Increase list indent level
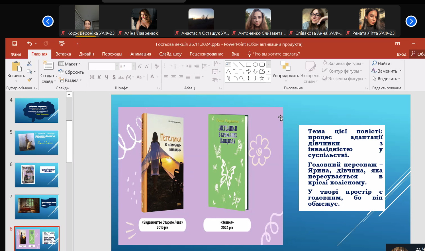This screenshot has width=425, height=251. click(x=196, y=66)
